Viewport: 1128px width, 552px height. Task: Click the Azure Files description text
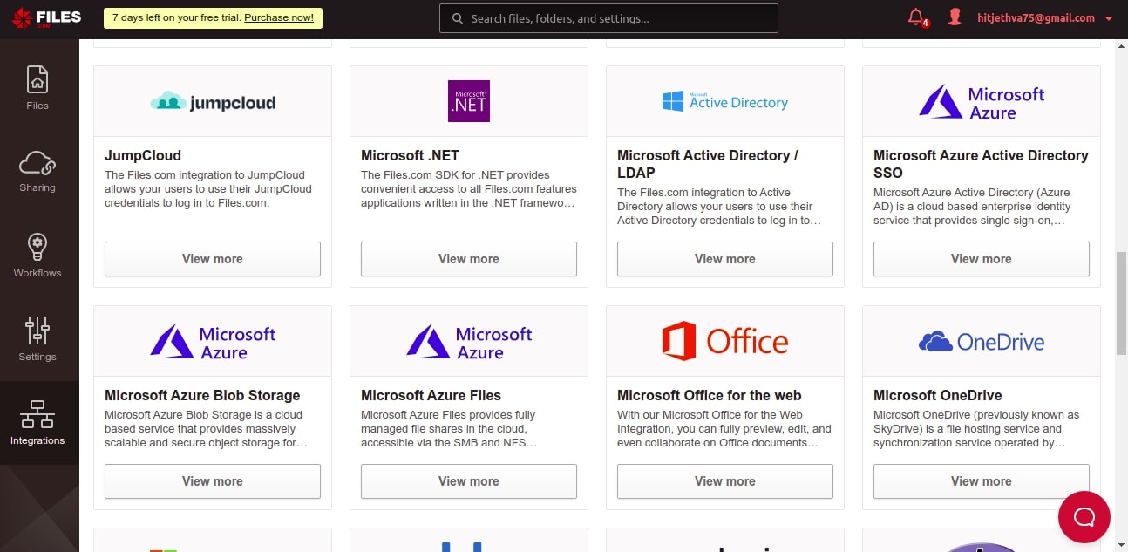point(449,428)
